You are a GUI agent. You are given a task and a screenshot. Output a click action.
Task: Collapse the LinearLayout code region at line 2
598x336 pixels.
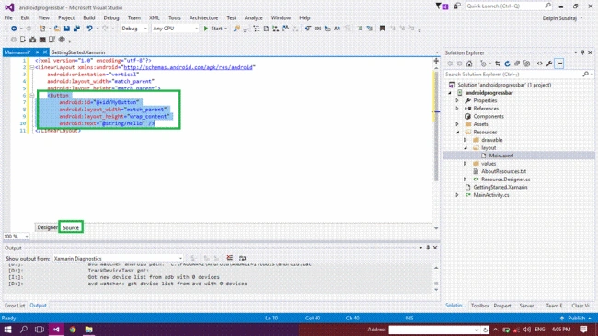click(x=32, y=67)
